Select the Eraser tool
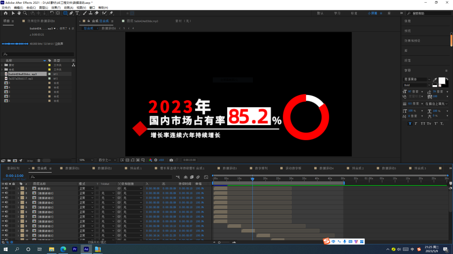Image resolution: width=453 pixels, height=254 pixels. pos(97,13)
